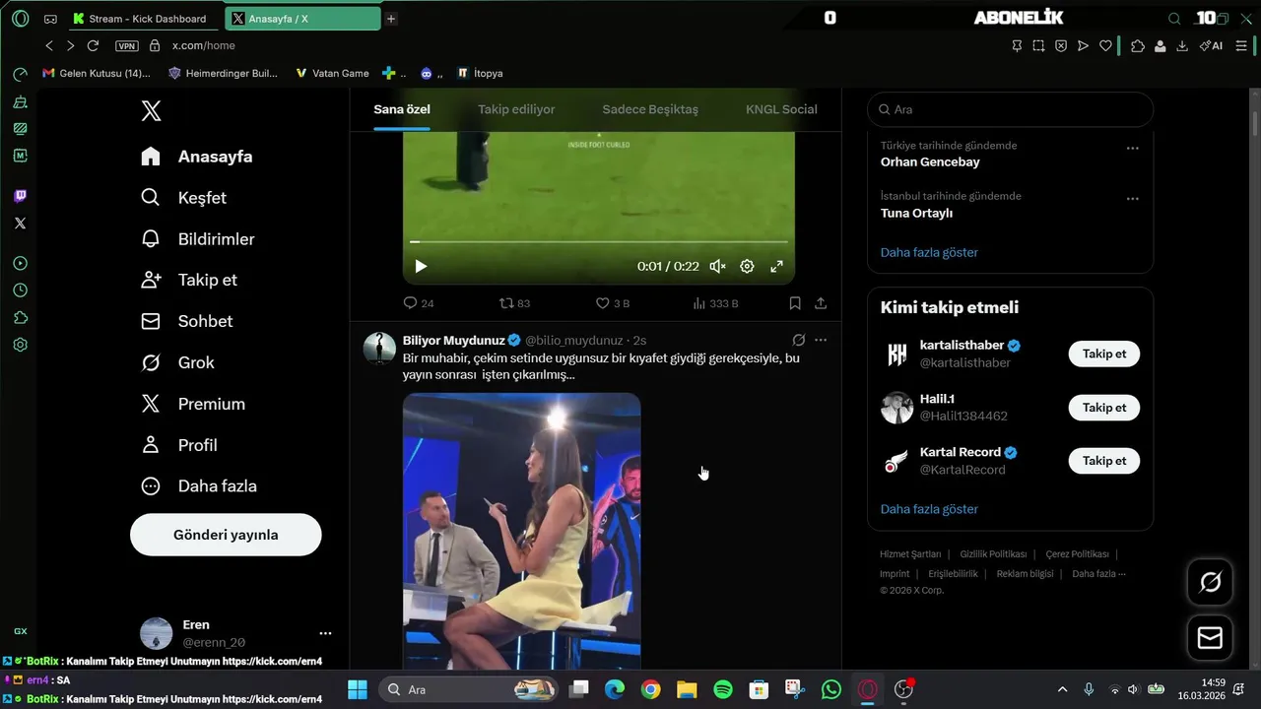Screen dimensions: 1261x709
Task: Click the Ara search field on X
Action: pyautogui.click(x=1010, y=109)
